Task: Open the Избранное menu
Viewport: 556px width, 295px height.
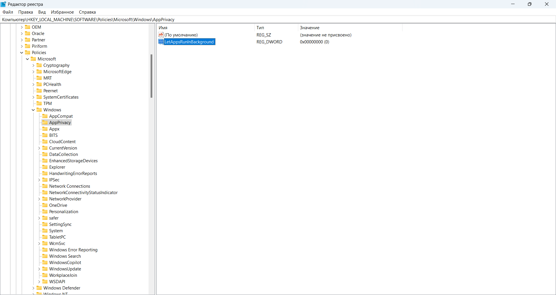Action: pos(62,12)
